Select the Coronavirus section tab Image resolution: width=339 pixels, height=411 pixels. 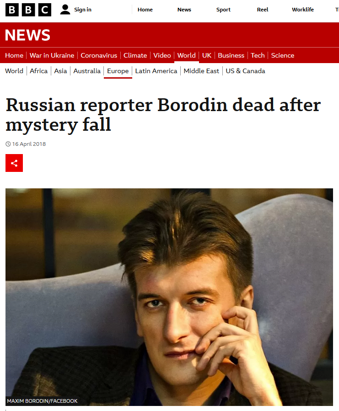[99, 55]
